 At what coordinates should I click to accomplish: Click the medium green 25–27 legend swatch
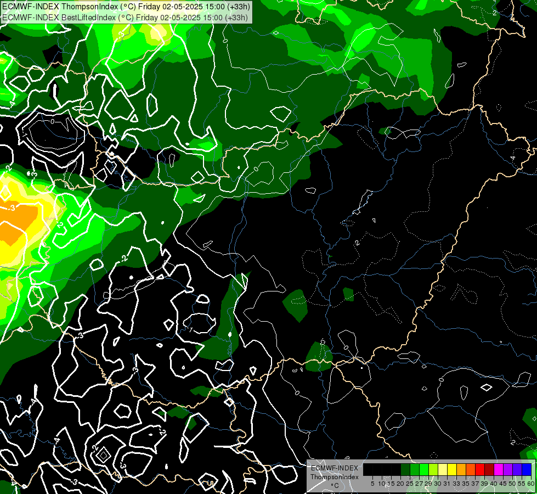click(x=415, y=470)
